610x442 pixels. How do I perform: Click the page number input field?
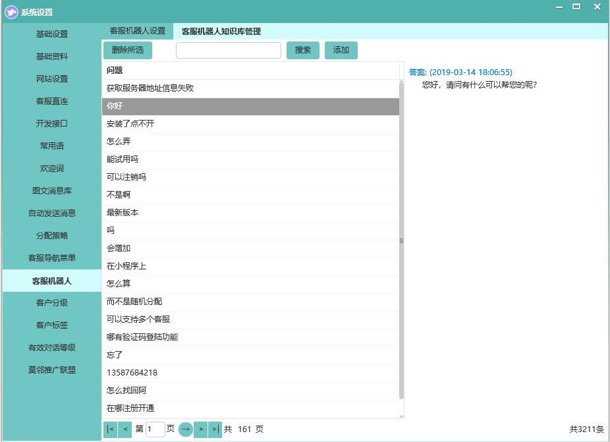click(155, 429)
